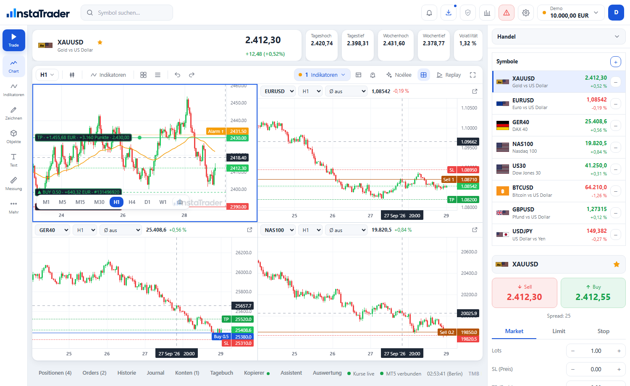The width and height of the screenshot is (630, 386).
Task: Click the Symbol suchen search field
Action: [x=127, y=13]
